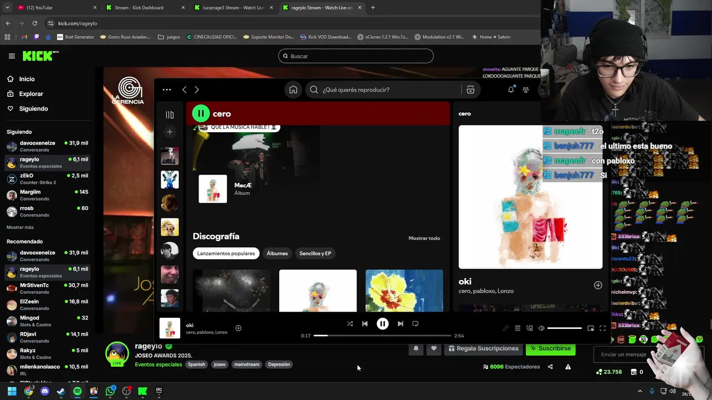Click the Spanish tag

click(196, 364)
